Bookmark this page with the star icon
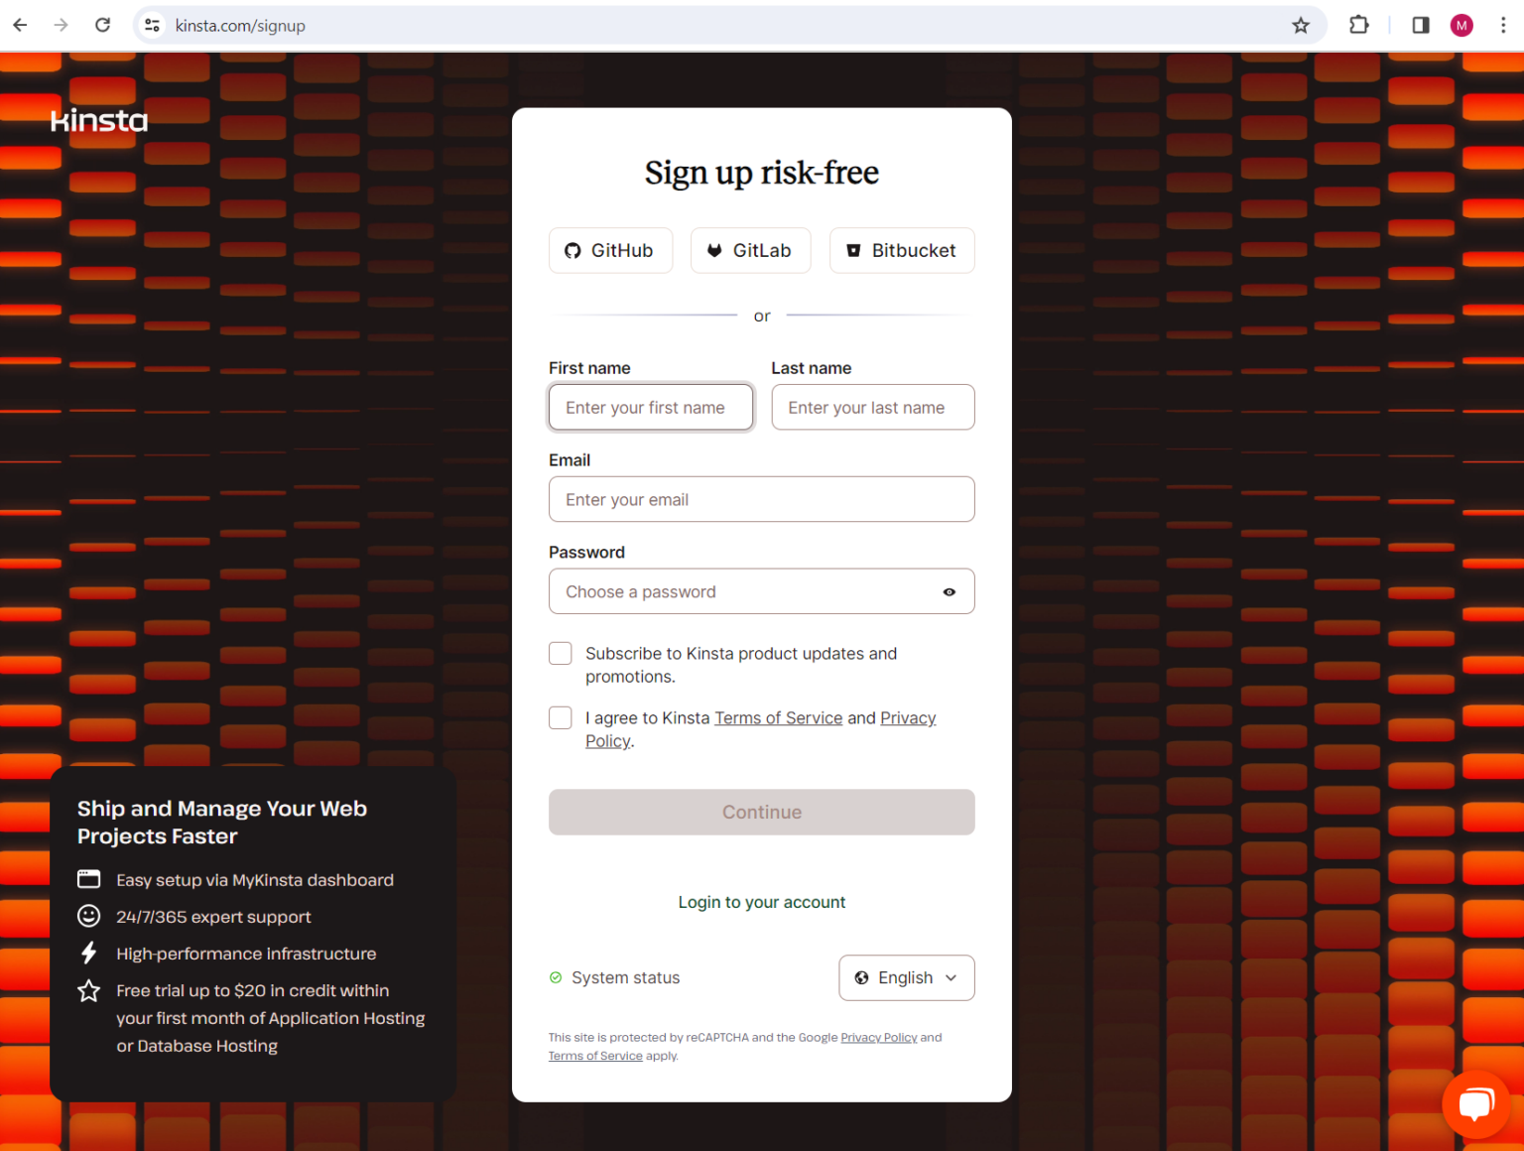Image resolution: width=1524 pixels, height=1151 pixels. (1301, 25)
